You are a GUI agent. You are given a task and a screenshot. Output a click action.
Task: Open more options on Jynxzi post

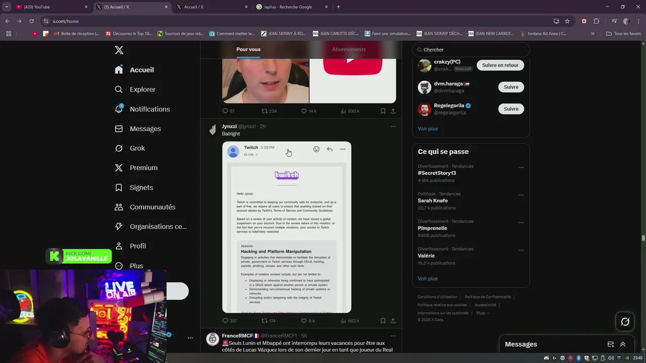click(x=393, y=127)
